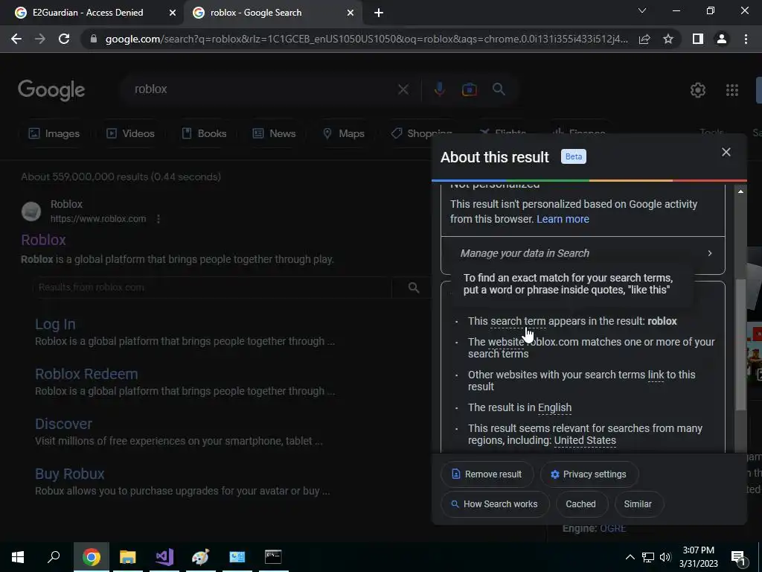Open File Explorer from the taskbar
This screenshot has height=572, width=762.
127,557
